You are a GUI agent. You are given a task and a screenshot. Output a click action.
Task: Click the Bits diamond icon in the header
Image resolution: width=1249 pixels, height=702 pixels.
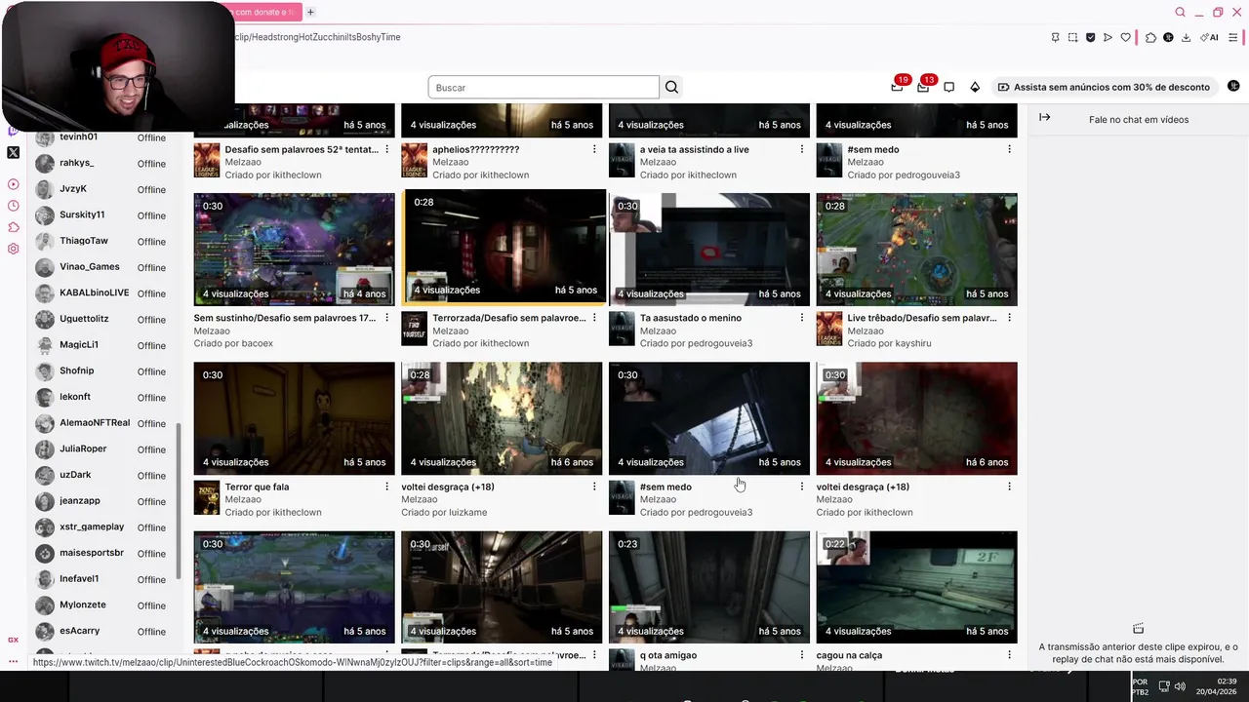975,87
